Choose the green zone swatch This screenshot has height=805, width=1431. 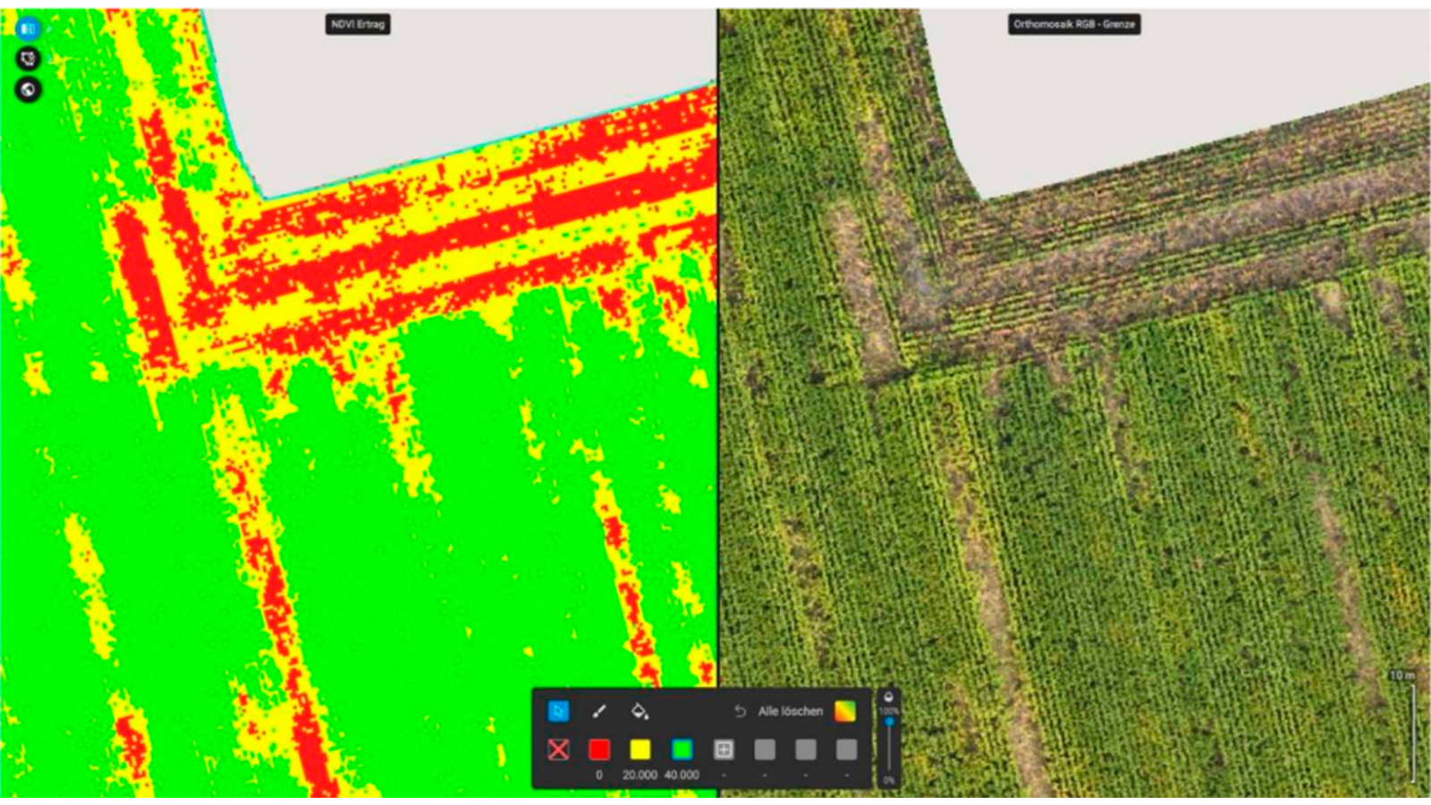(x=682, y=750)
